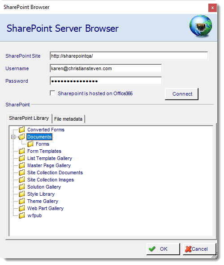This screenshot has height=265, width=224.
Task: Click into the Username field
Action: (x=106, y=68)
